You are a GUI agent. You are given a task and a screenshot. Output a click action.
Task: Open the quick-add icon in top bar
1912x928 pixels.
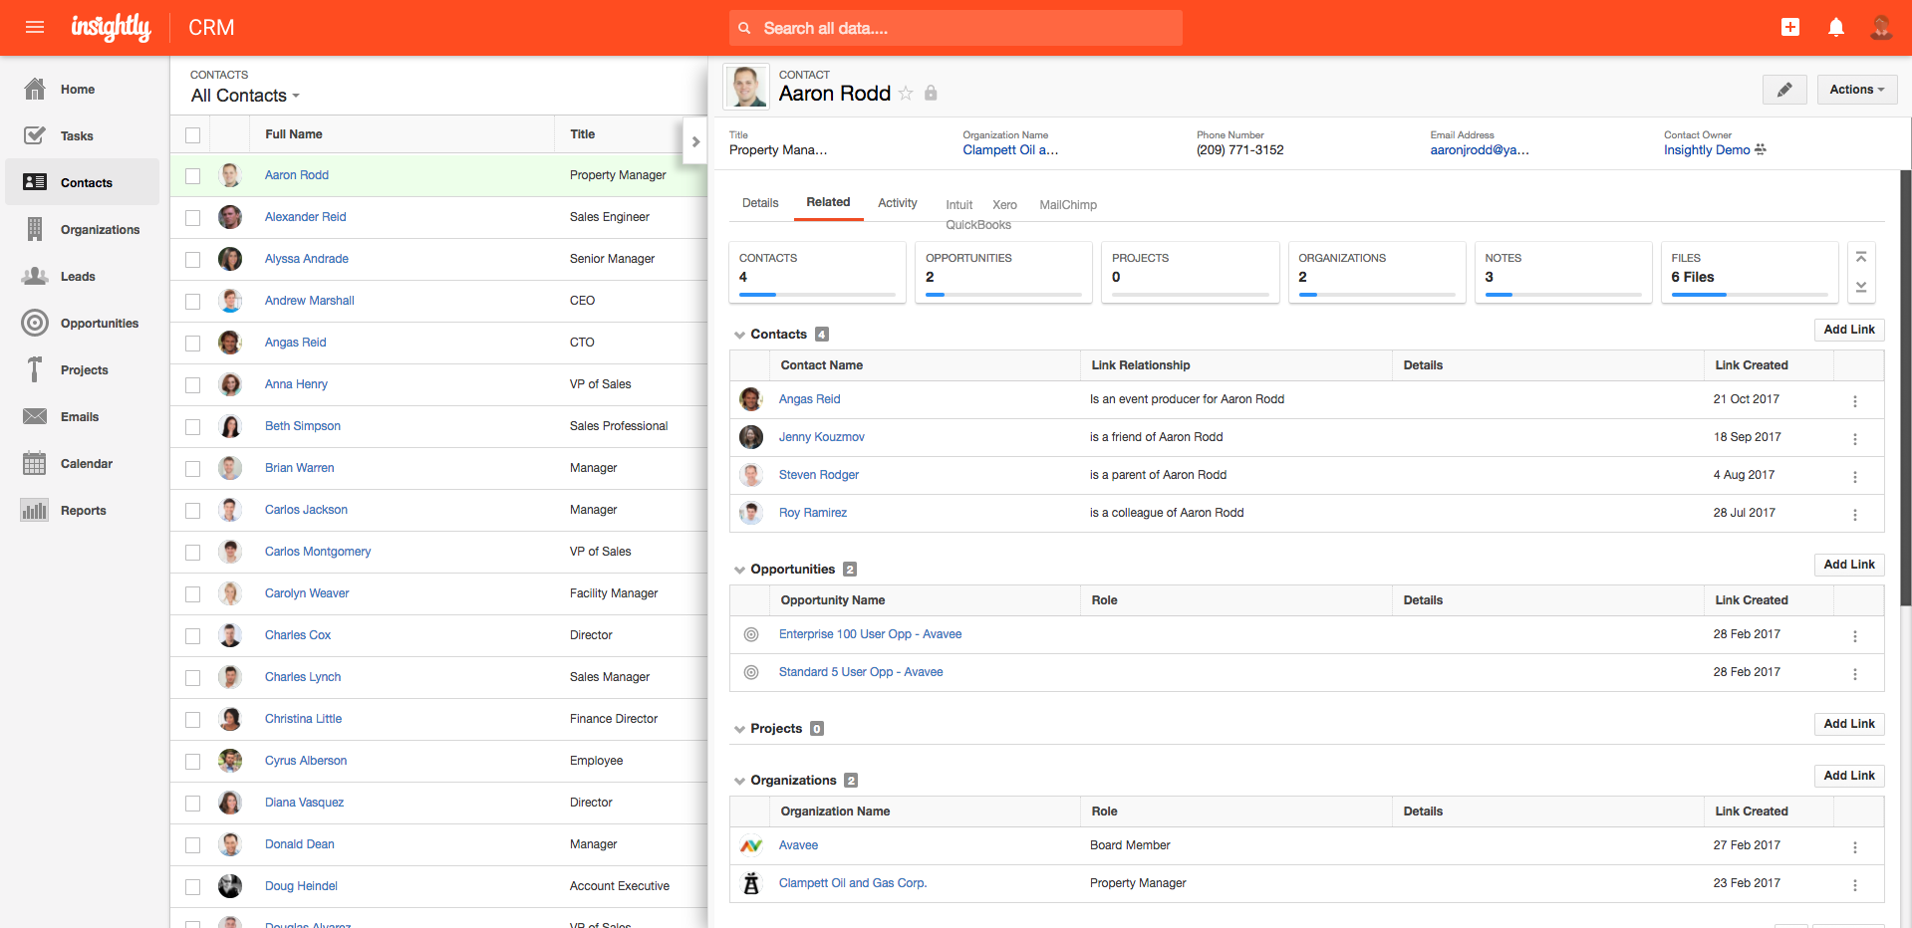pyautogui.click(x=1789, y=27)
